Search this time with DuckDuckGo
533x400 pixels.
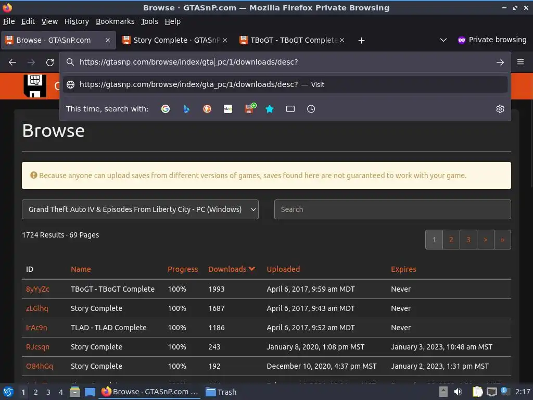point(207,109)
